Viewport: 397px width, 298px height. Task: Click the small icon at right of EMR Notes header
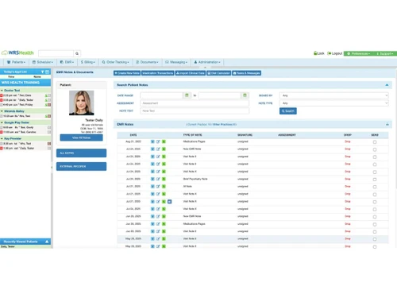point(387,124)
